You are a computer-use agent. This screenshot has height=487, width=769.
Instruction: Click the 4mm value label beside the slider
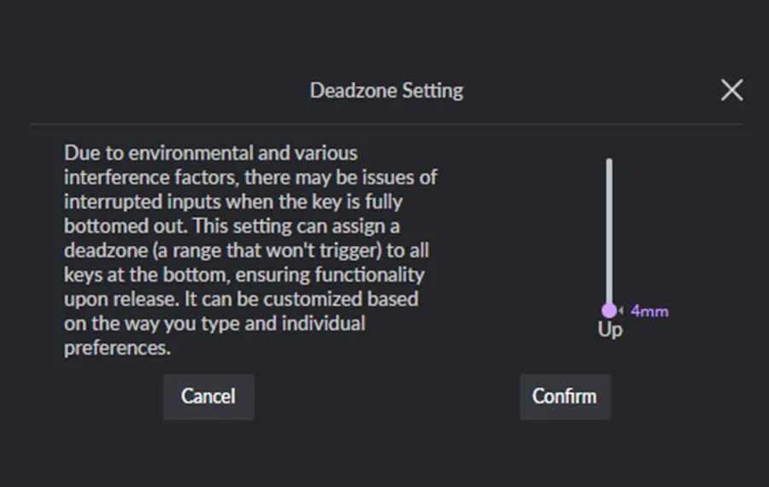(x=649, y=311)
